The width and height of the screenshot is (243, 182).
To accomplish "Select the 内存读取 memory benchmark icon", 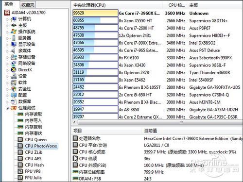I will 20,114.
